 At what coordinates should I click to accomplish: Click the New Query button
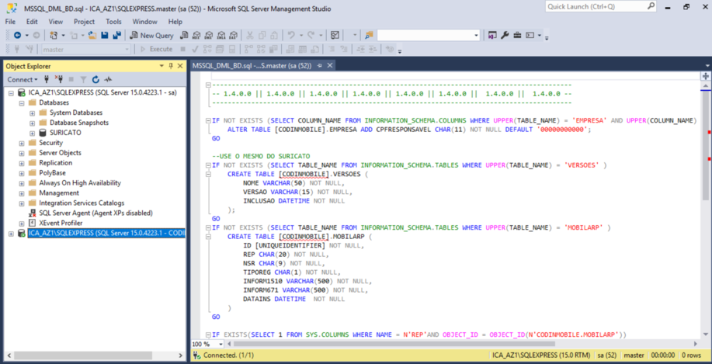[151, 36]
